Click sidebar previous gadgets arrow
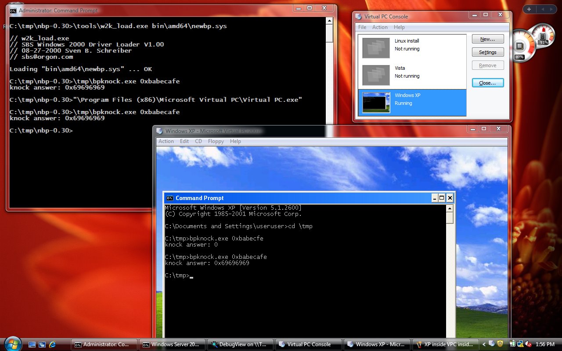Screen dimensions: 562x351 [x=543, y=9]
